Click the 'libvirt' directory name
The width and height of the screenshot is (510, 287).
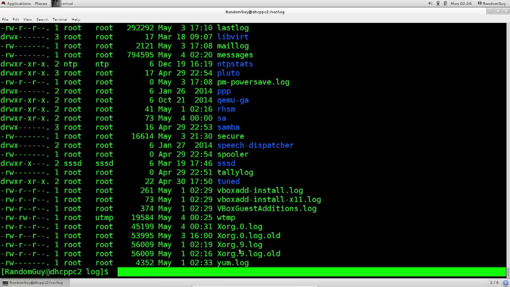(233, 37)
